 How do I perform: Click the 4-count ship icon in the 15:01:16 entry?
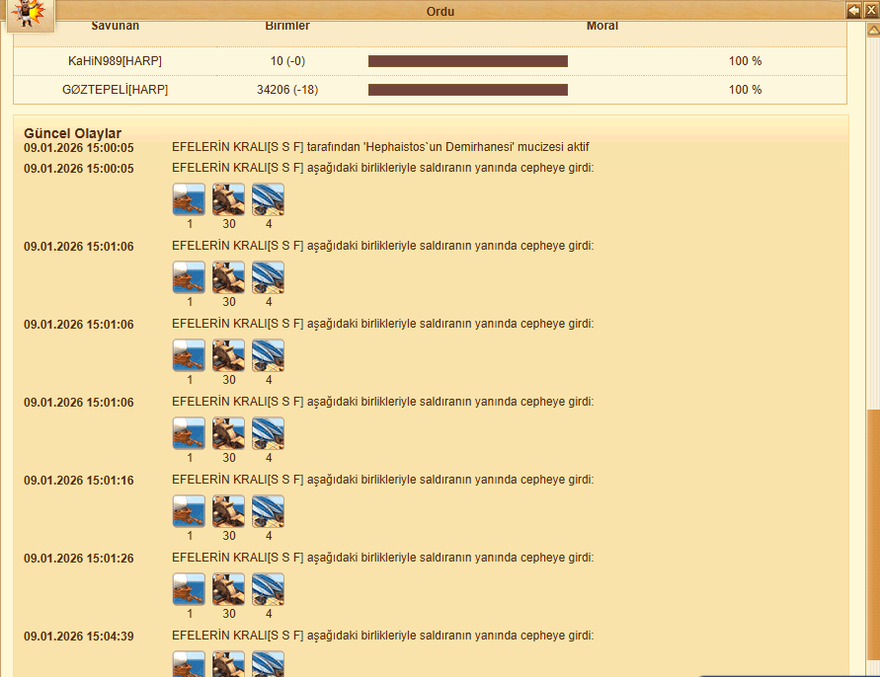pos(268,511)
